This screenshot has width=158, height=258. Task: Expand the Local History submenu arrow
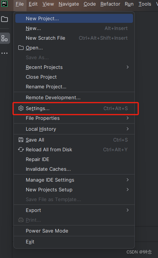pyautogui.click(x=127, y=129)
